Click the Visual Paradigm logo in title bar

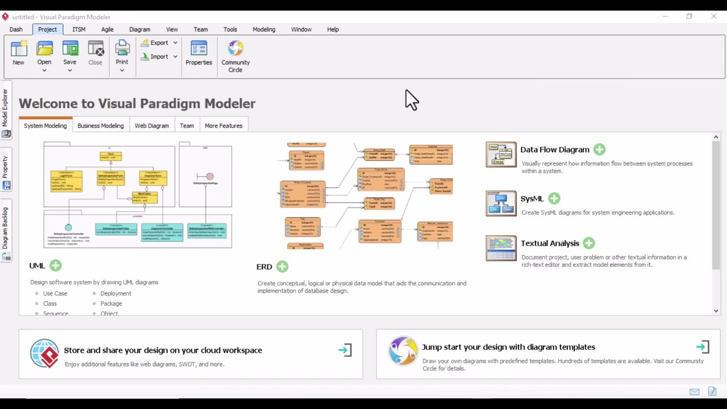(6, 16)
